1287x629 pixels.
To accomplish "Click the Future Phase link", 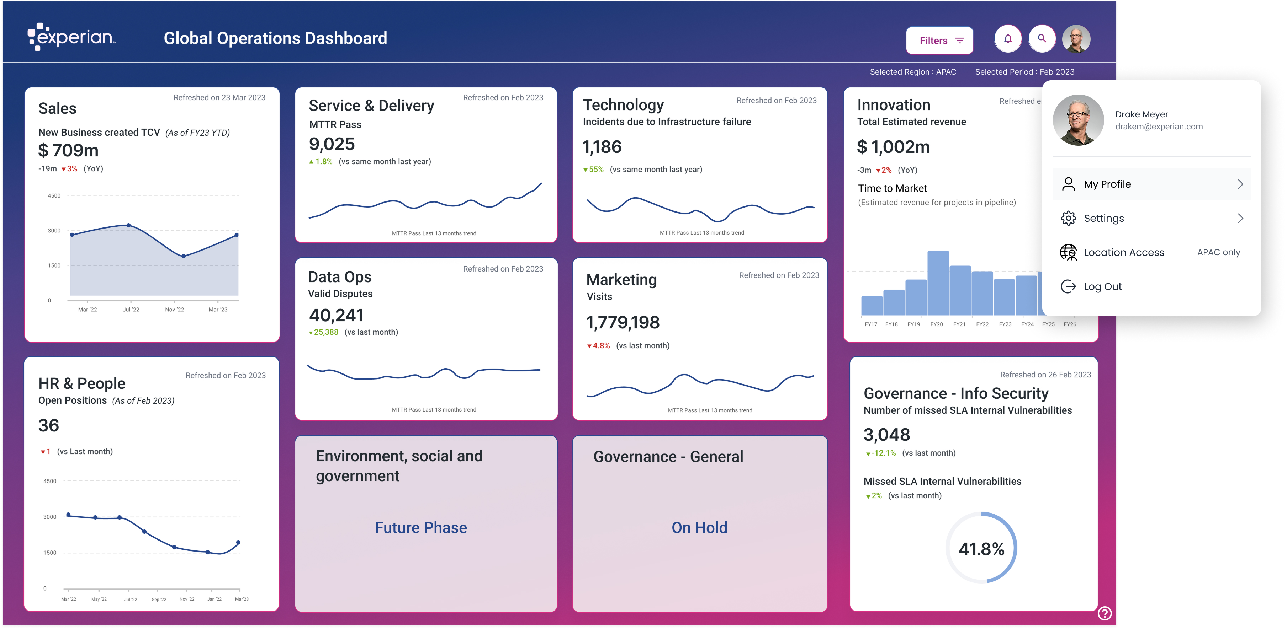I will 421,528.
